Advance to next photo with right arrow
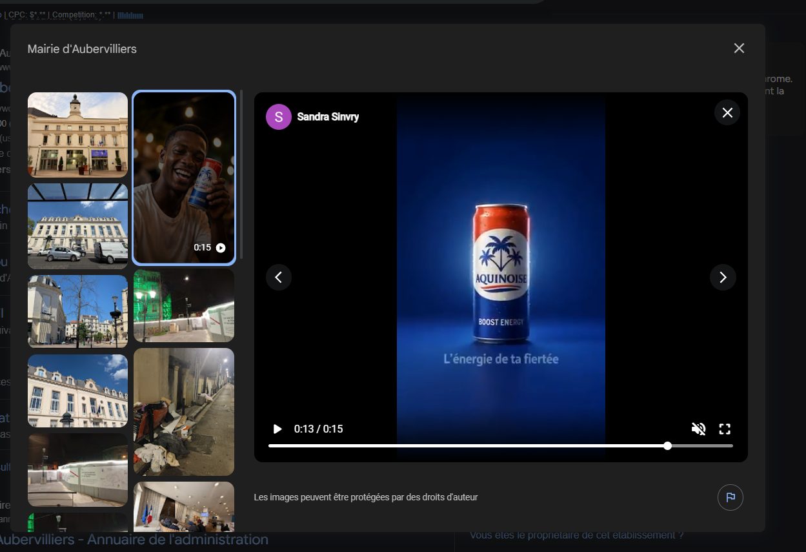This screenshot has width=806, height=552. click(723, 278)
